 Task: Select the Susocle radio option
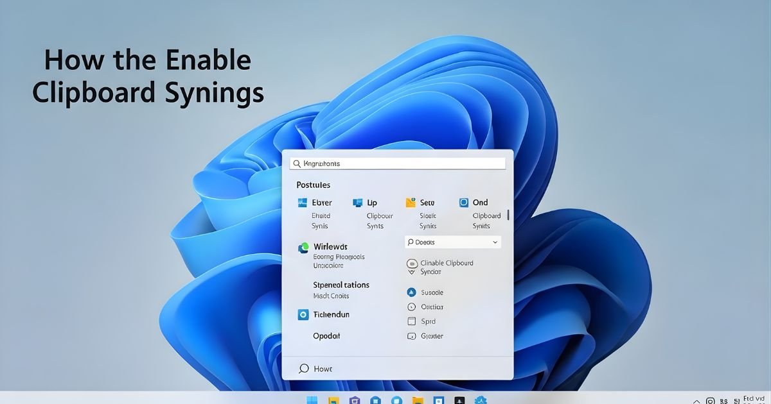(412, 292)
